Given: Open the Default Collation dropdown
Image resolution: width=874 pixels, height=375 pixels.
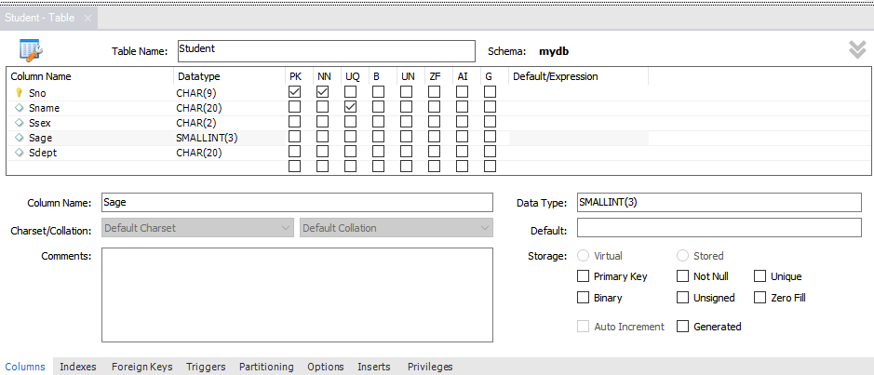Looking at the screenshot, I should tap(396, 228).
